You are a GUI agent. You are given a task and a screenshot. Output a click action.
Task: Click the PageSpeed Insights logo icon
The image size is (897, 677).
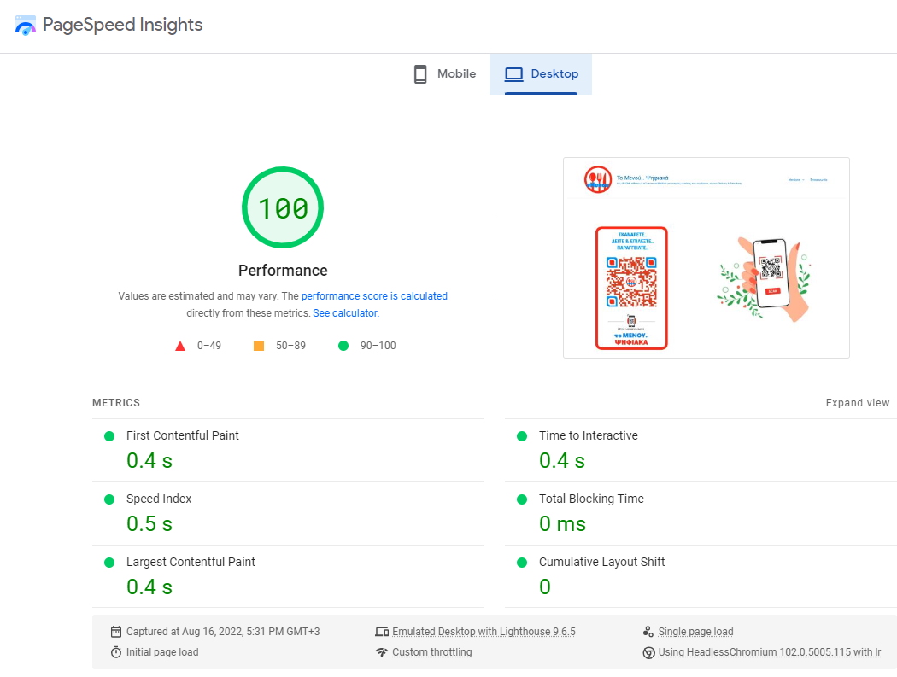pos(25,25)
